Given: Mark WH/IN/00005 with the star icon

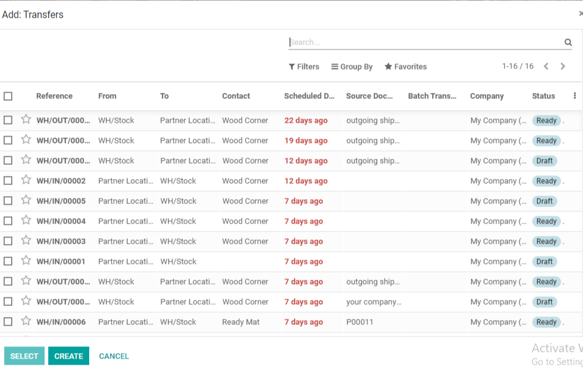Looking at the screenshot, I should click(26, 200).
